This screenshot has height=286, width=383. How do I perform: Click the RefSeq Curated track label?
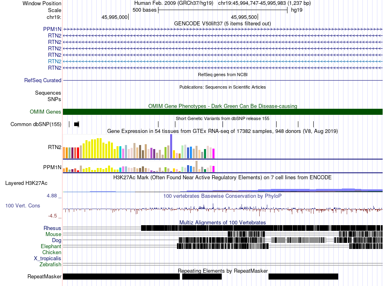[x=42, y=80]
